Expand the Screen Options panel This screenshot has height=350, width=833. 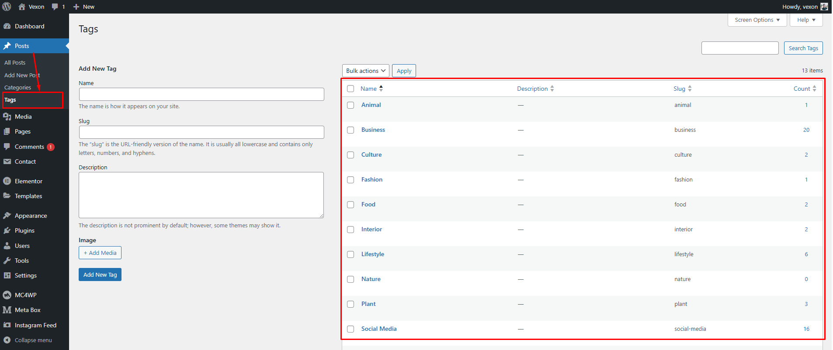[x=757, y=20]
